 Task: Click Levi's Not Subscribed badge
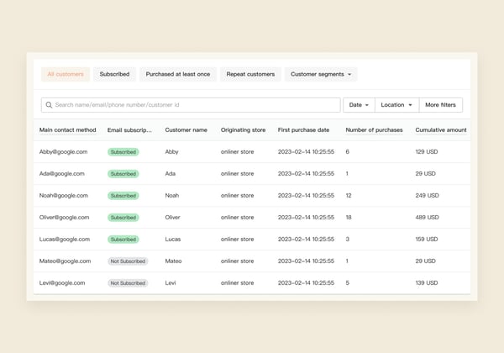tap(128, 283)
